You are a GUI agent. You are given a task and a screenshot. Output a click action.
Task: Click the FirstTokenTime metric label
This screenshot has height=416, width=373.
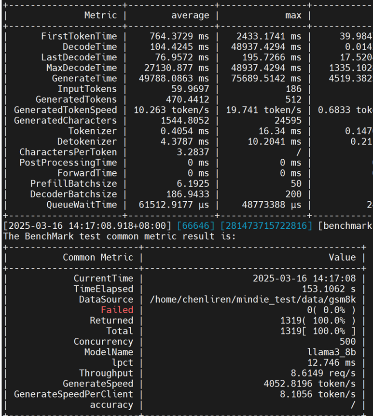pos(79,36)
